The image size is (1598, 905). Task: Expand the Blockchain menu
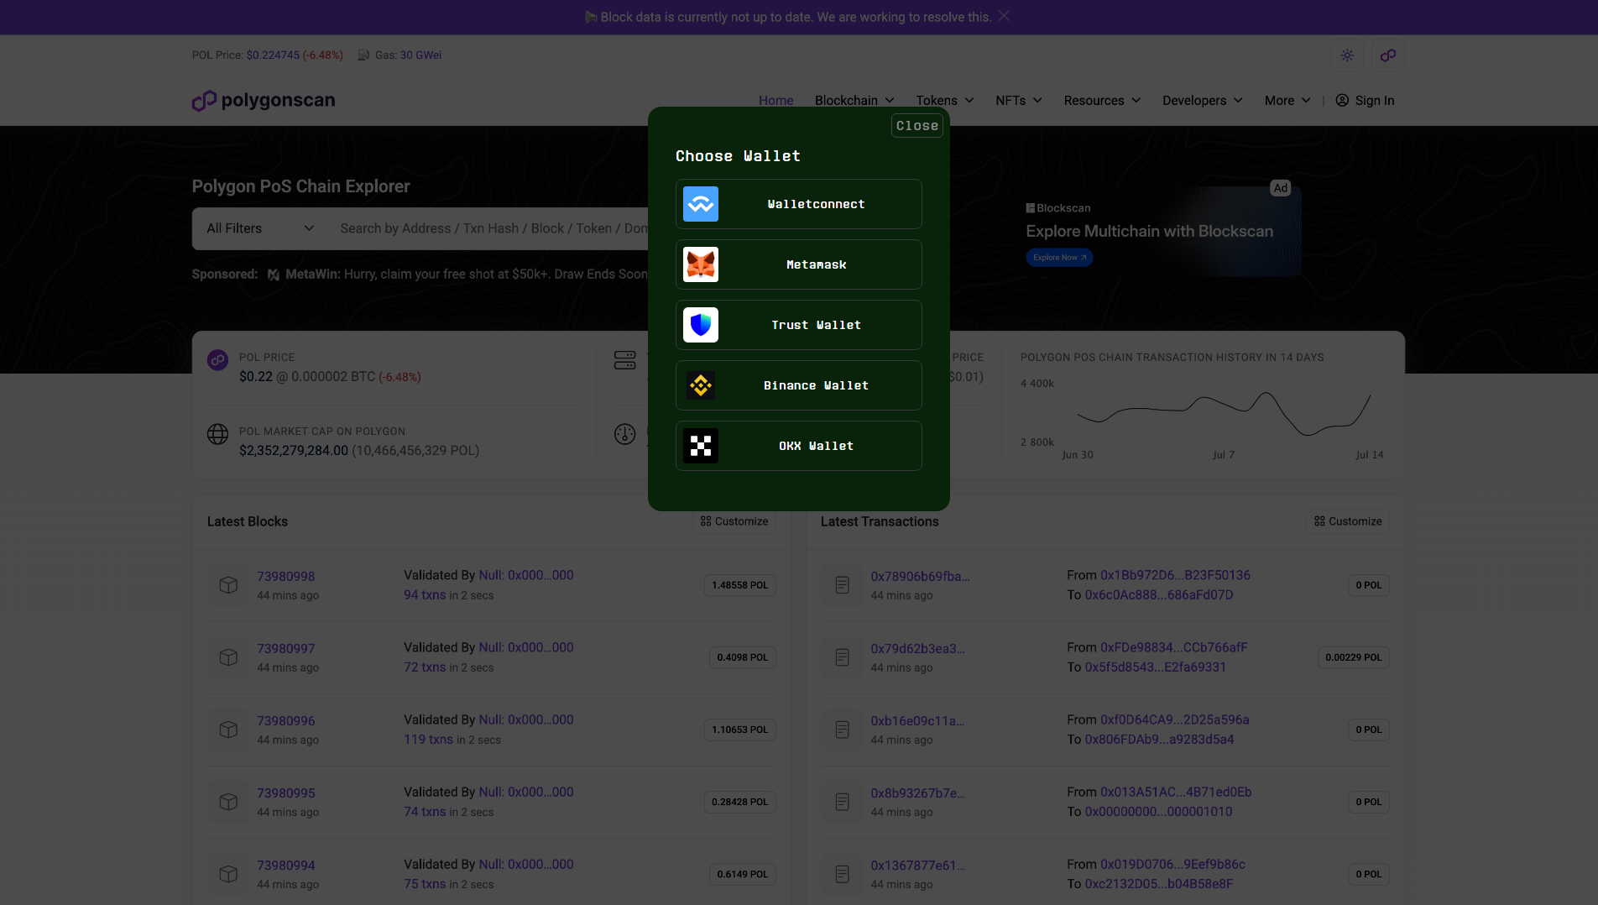tap(854, 101)
